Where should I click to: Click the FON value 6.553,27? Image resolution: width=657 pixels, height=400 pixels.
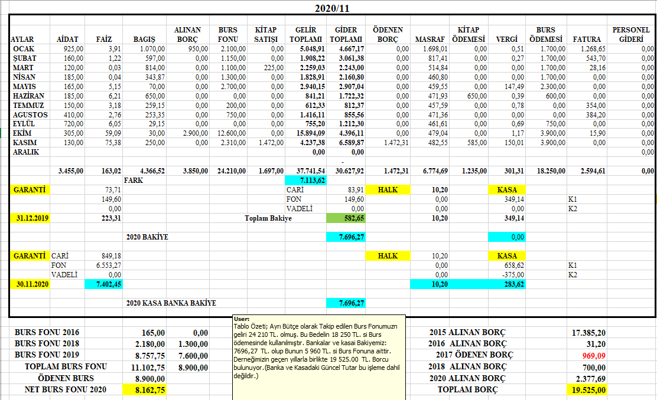109,265
